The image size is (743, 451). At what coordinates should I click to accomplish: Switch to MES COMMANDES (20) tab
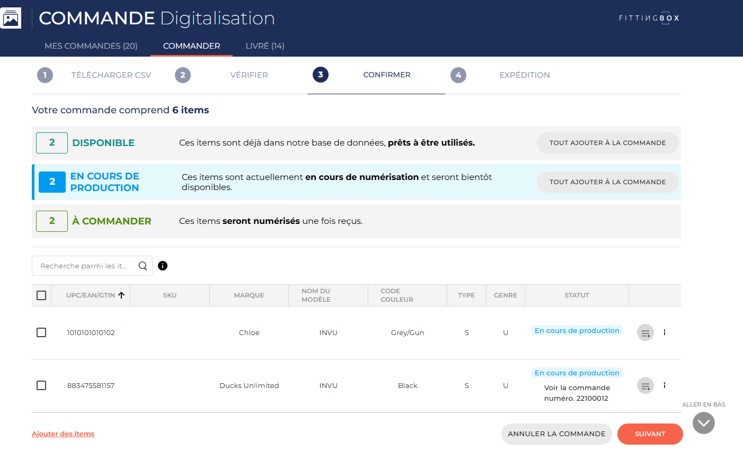point(91,46)
